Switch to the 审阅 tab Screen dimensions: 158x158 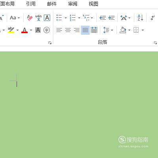(x=73, y=4)
